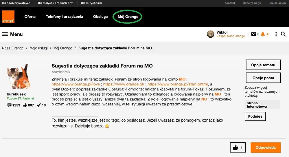Give kudos with thumbs-up button
289x157 pixels.
click(238, 147)
